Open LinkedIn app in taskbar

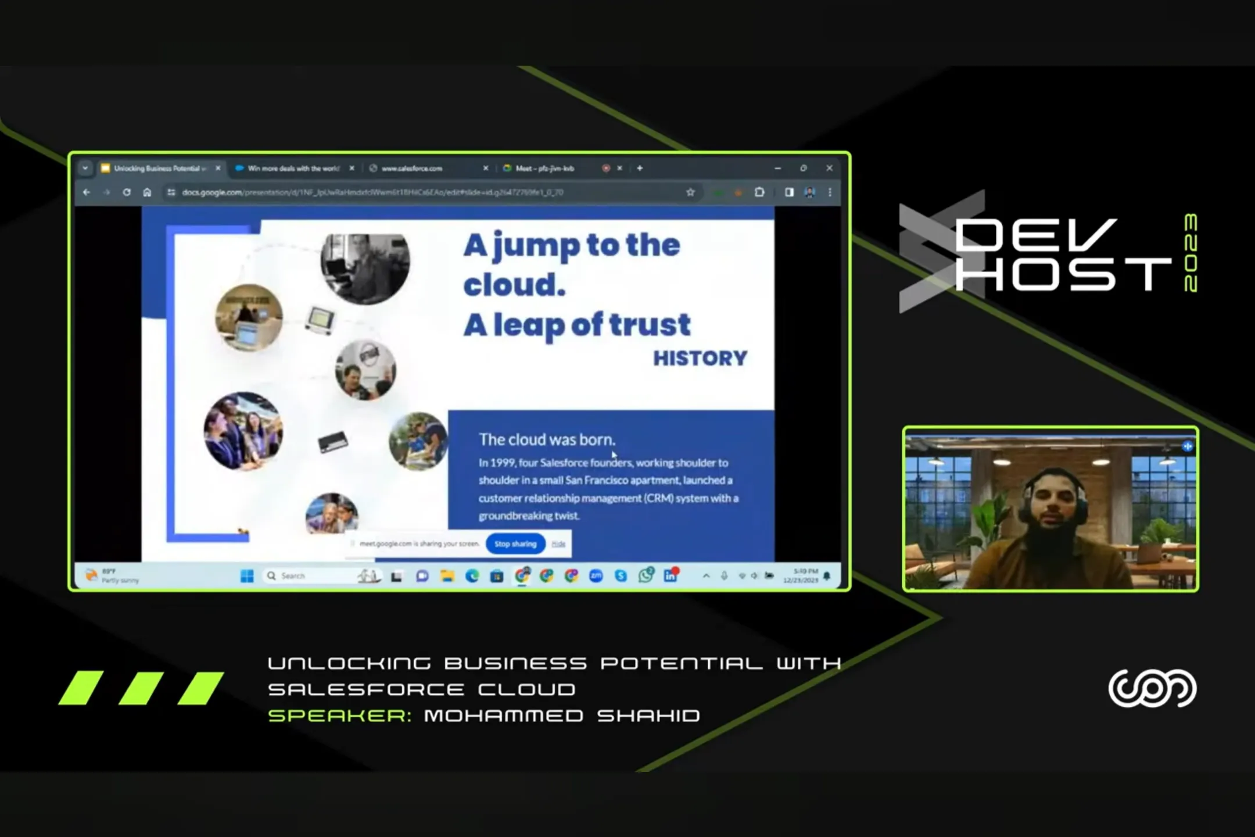click(670, 576)
